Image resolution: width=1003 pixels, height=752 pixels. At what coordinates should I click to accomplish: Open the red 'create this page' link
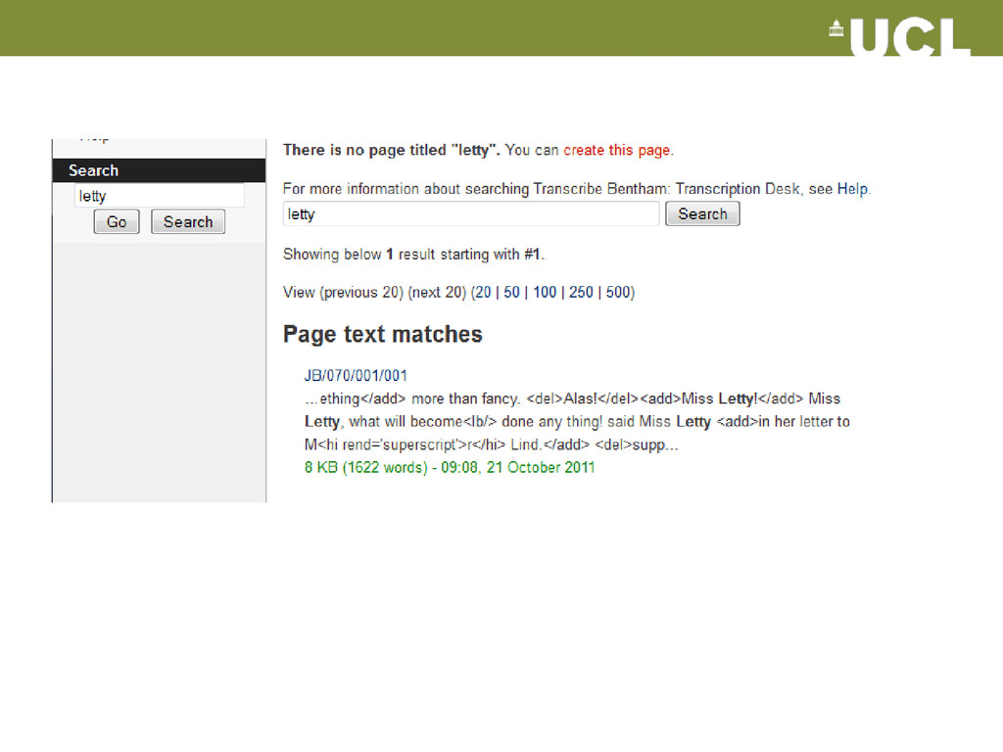(617, 150)
